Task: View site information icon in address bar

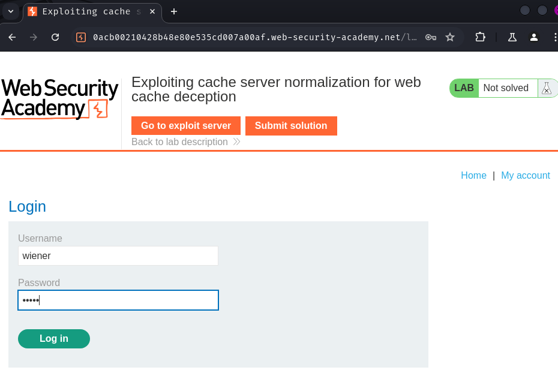Action: [x=81, y=37]
